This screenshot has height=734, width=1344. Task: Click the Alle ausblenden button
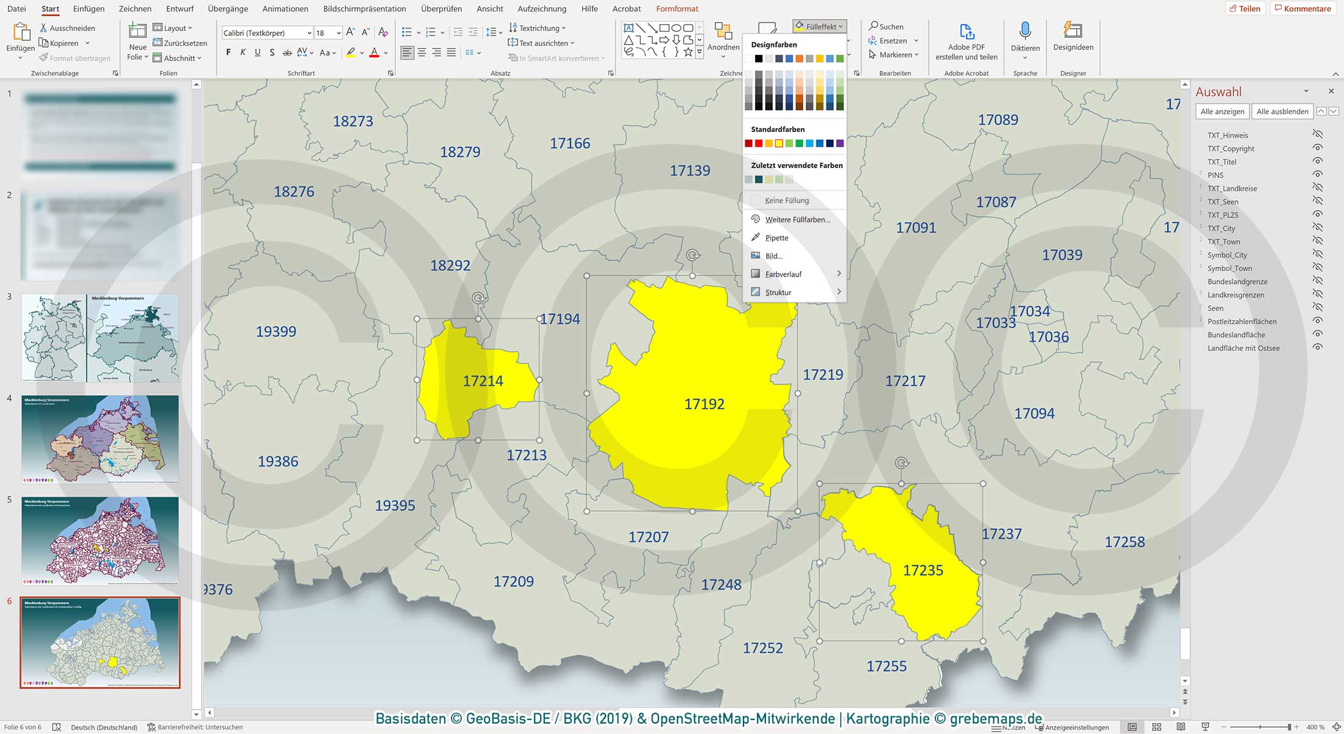pyautogui.click(x=1282, y=111)
